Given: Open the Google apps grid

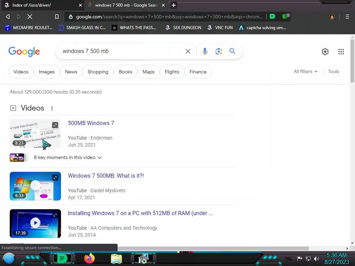Looking at the screenshot, I should (x=341, y=52).
